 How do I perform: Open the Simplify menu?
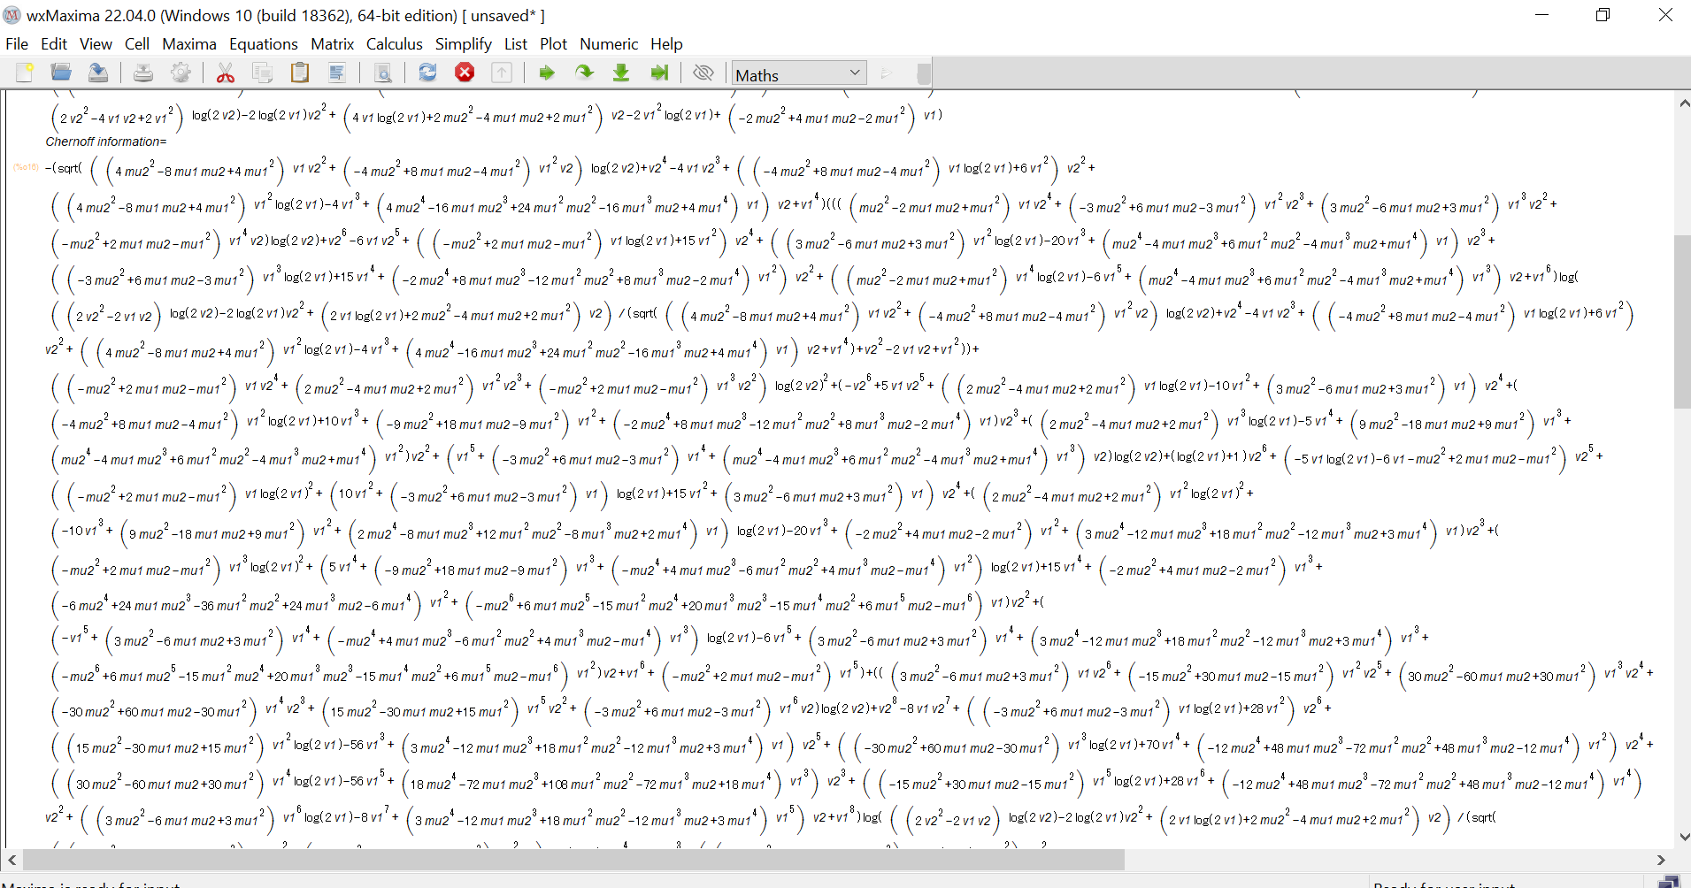464,44
